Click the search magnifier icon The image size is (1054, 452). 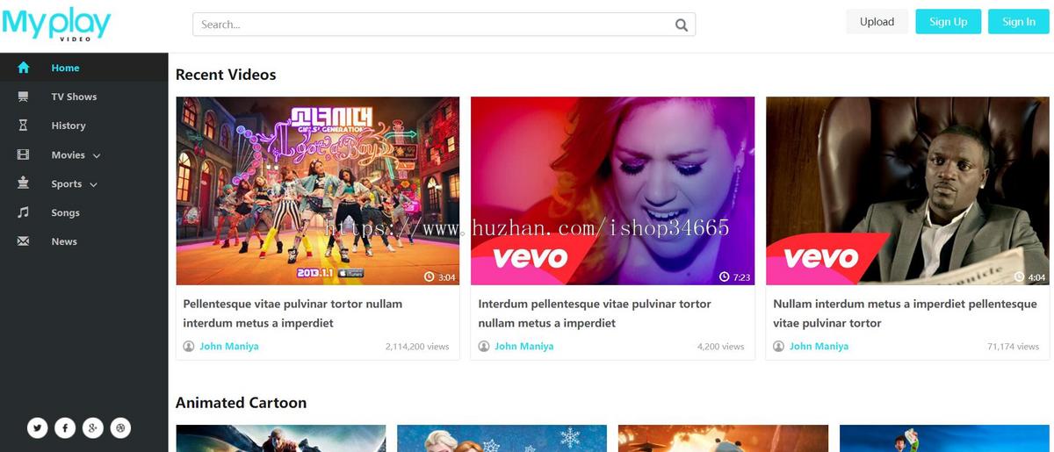(682, 25)
